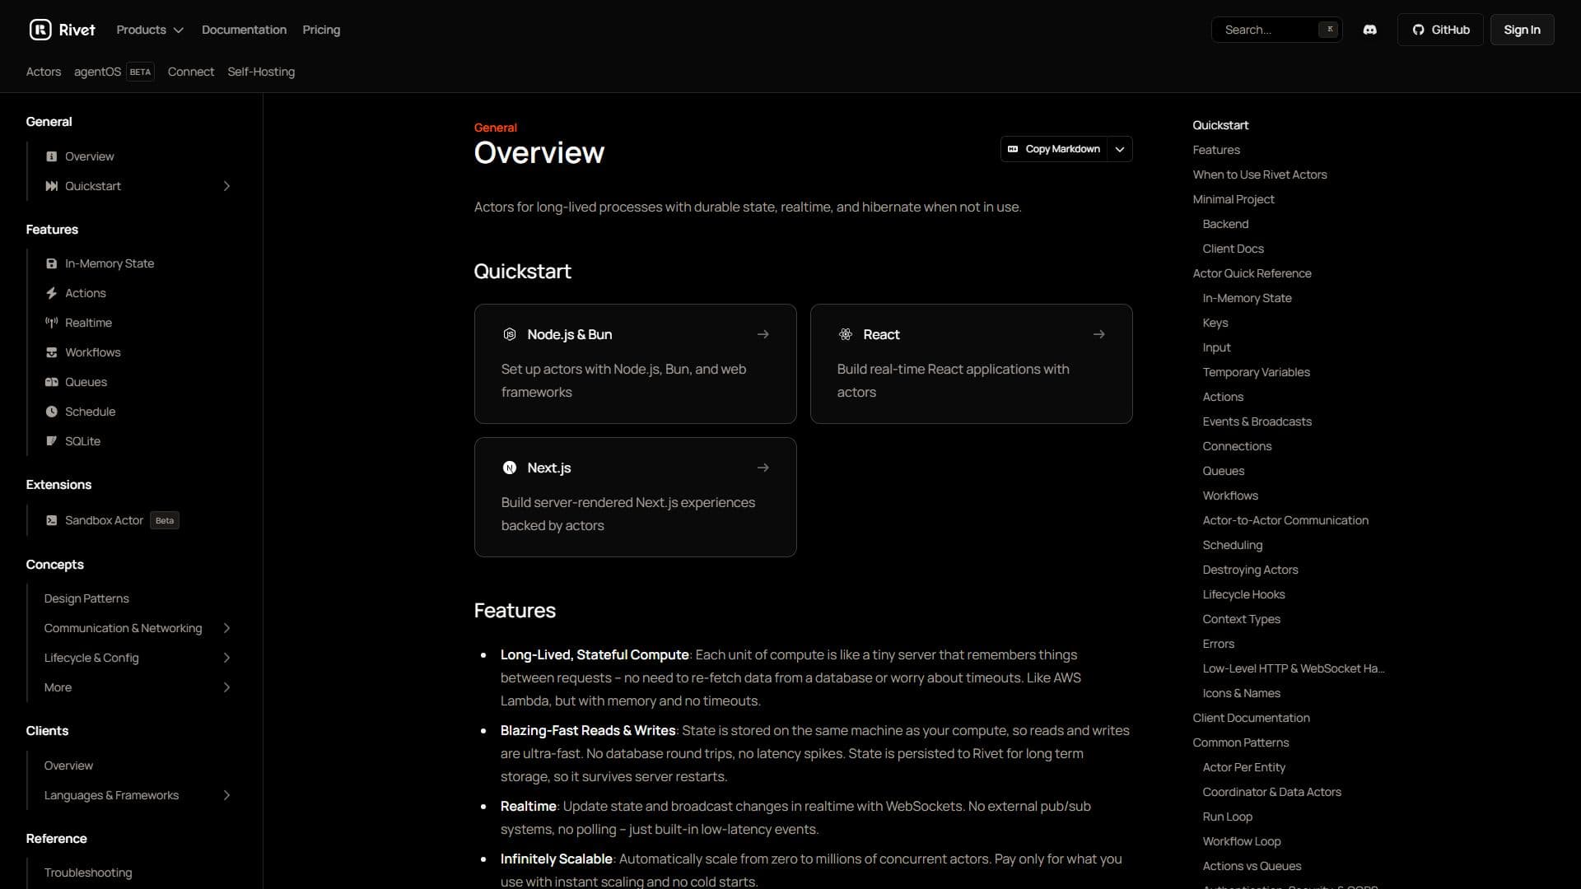Focus the Search input field
Image resolution: width=1581 pixels, height=889 pixels.
(x=1277, y=30)
